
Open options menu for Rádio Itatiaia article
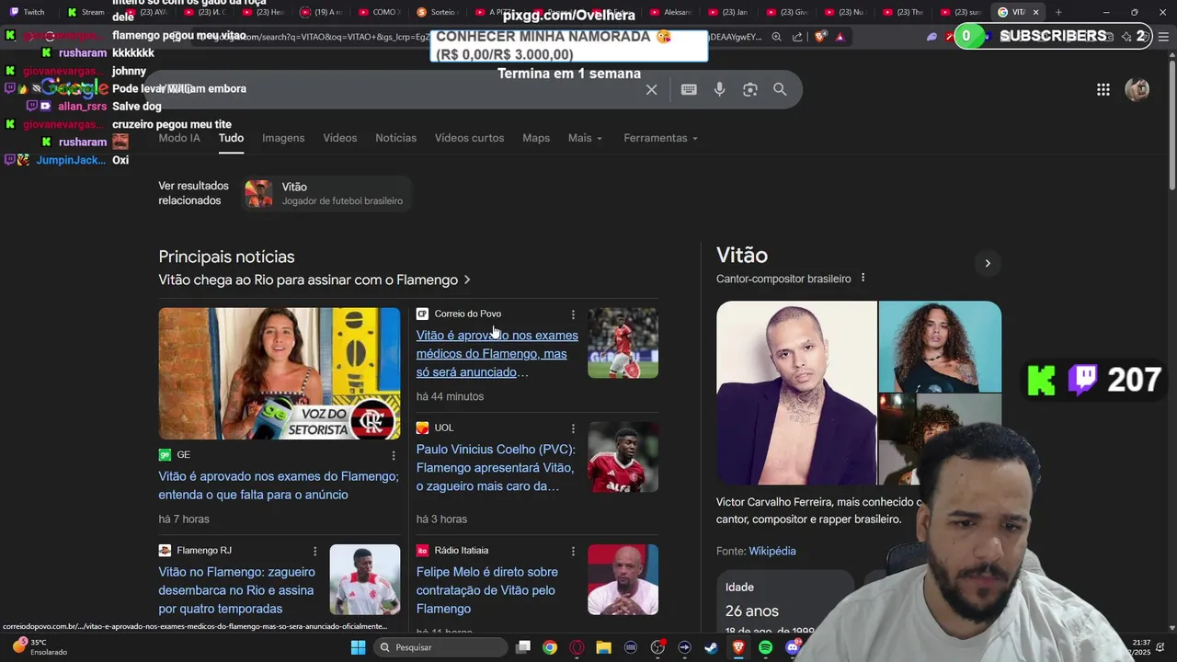click(573, 551)
